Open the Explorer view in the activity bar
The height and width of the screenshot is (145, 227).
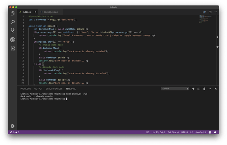coord(13,14)
